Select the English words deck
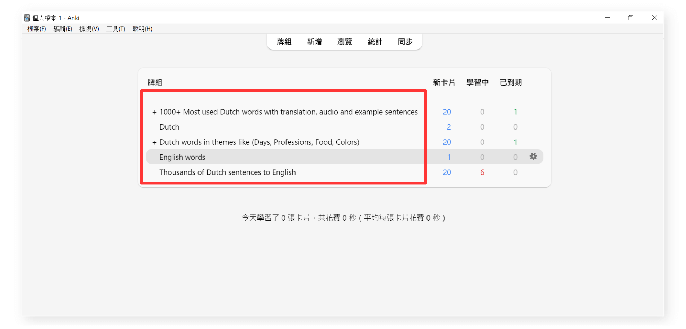The height and width of the screenshot is (329, 686). [182, 157]
